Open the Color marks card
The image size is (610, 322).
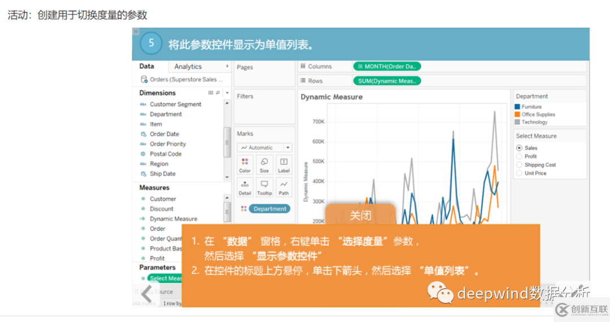pos(245,165)
